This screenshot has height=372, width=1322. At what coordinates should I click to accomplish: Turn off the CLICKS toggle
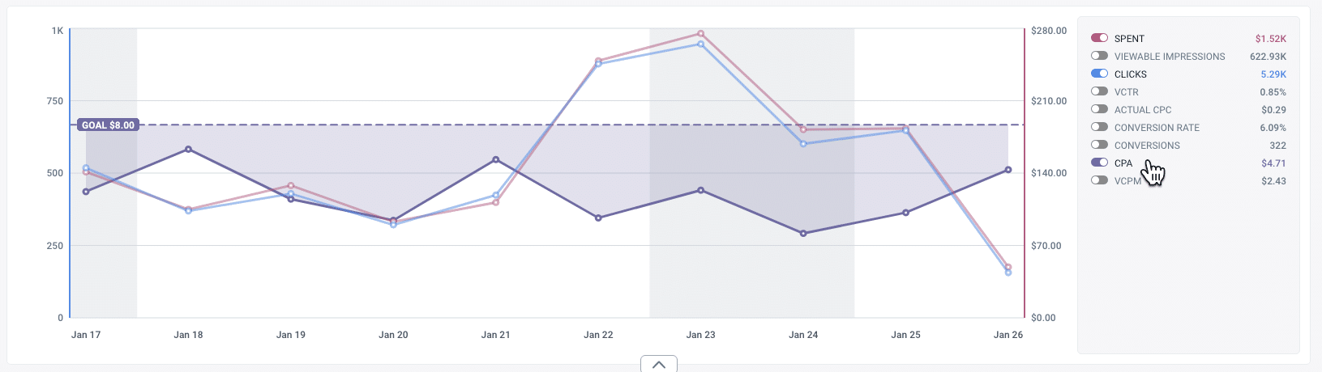click(1099, 74)
